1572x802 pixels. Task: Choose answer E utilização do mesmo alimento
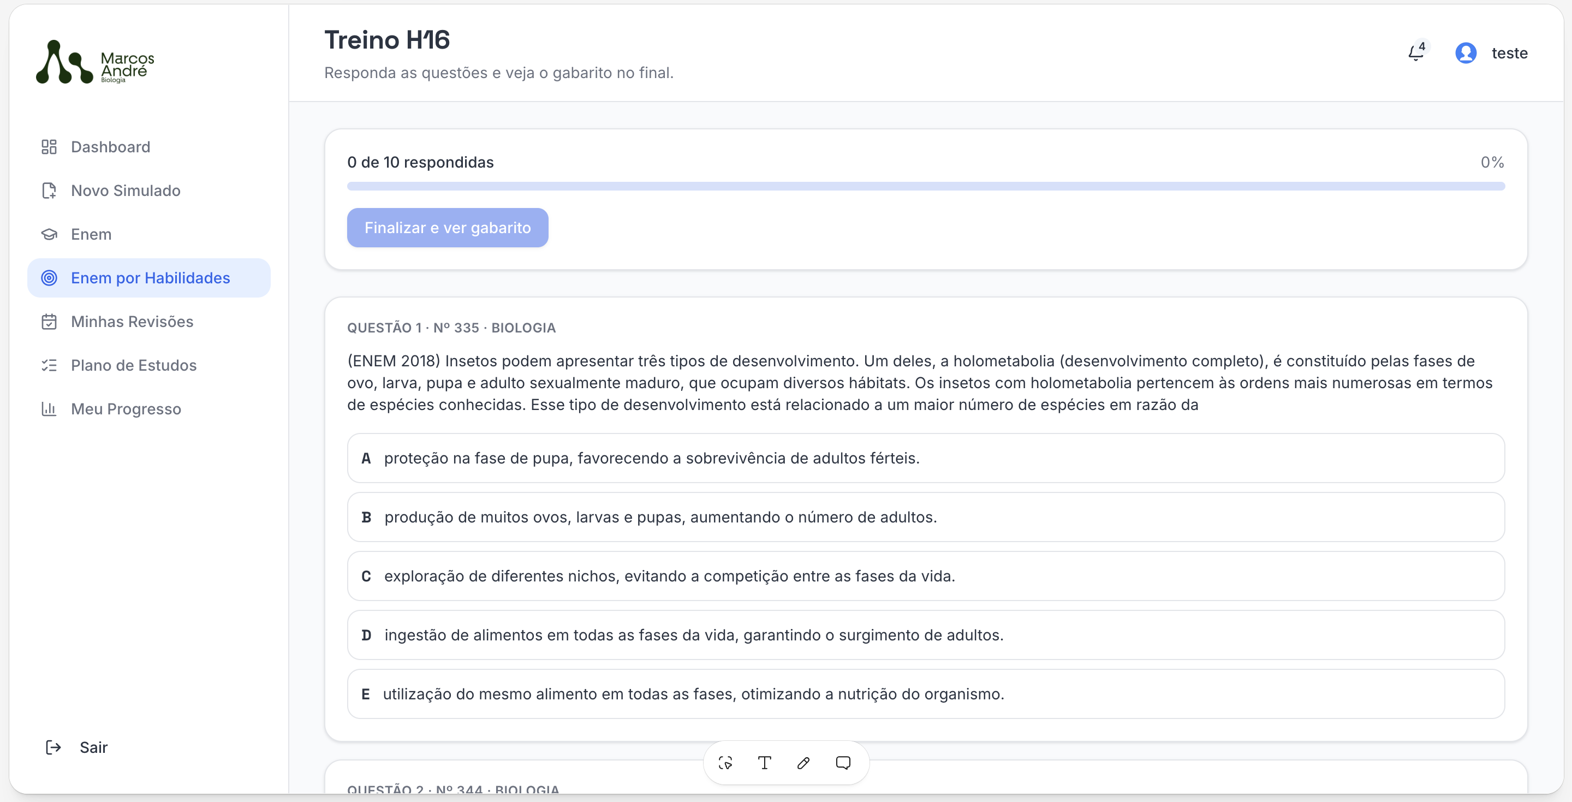926,694
